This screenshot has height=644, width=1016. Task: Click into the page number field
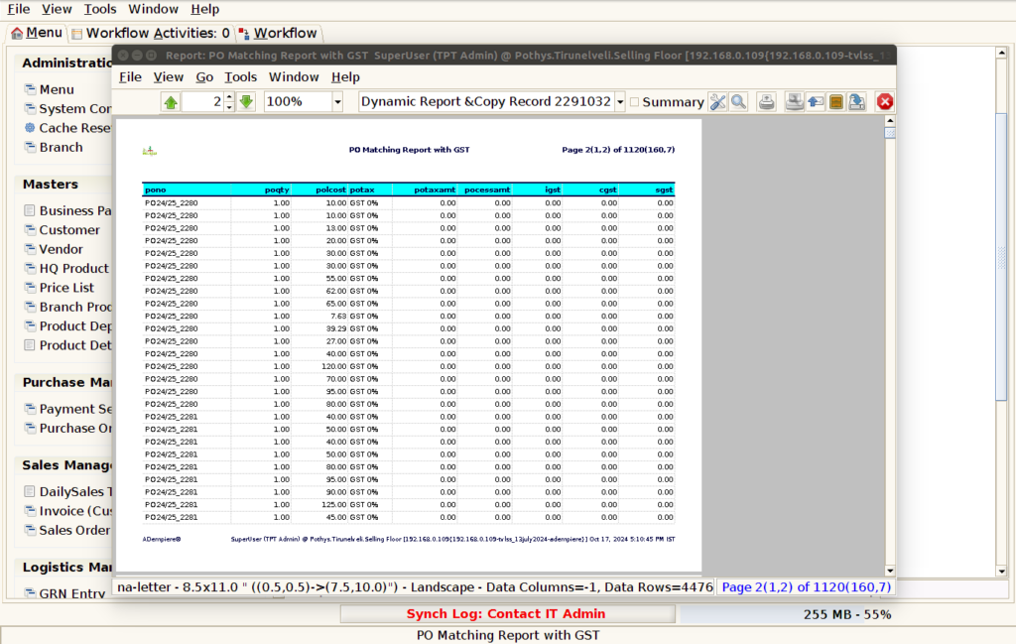[x=202, y=102]
